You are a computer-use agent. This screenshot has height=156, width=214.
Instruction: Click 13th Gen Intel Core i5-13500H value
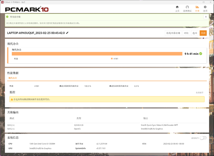coord(42,144)
